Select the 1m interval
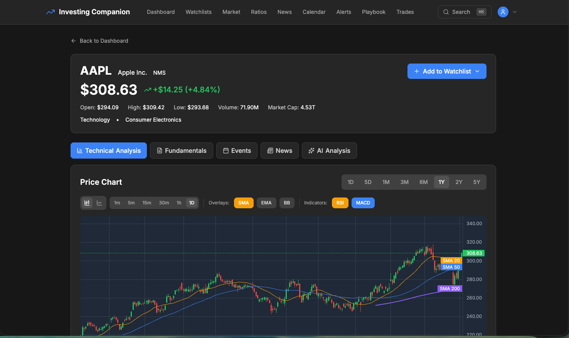This screenshot has height=338, width=569. pos(117,203)
